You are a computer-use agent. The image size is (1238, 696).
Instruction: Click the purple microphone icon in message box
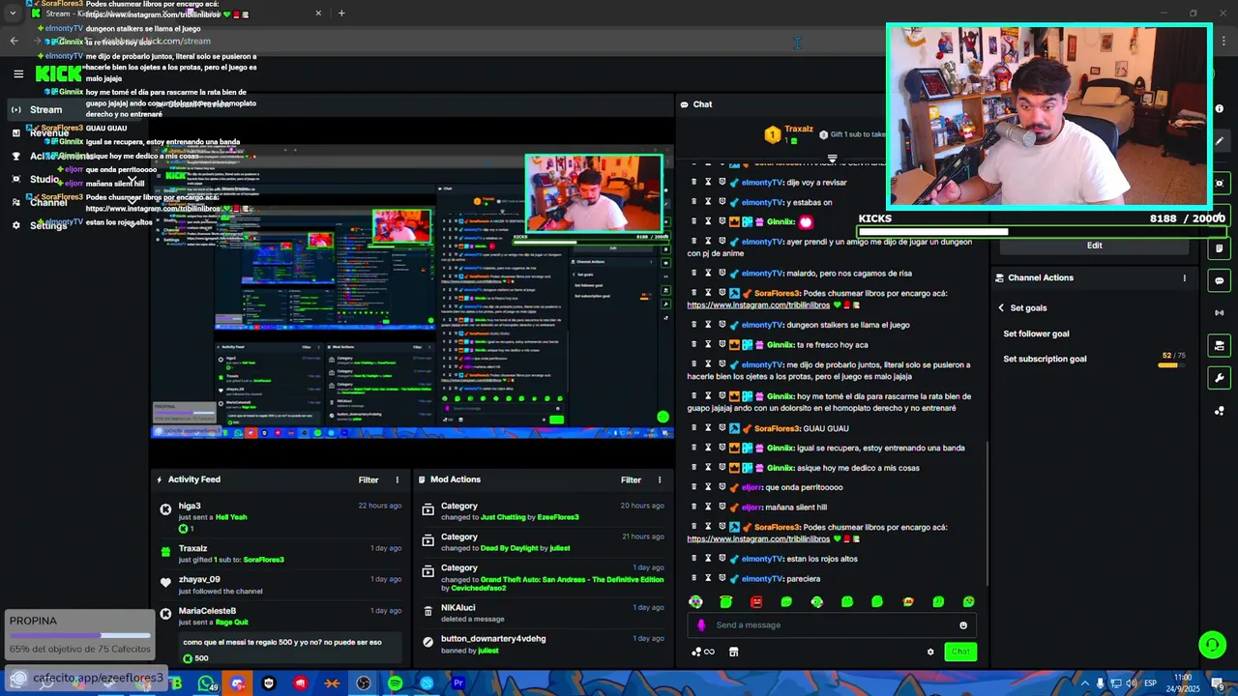click(701, 625)
